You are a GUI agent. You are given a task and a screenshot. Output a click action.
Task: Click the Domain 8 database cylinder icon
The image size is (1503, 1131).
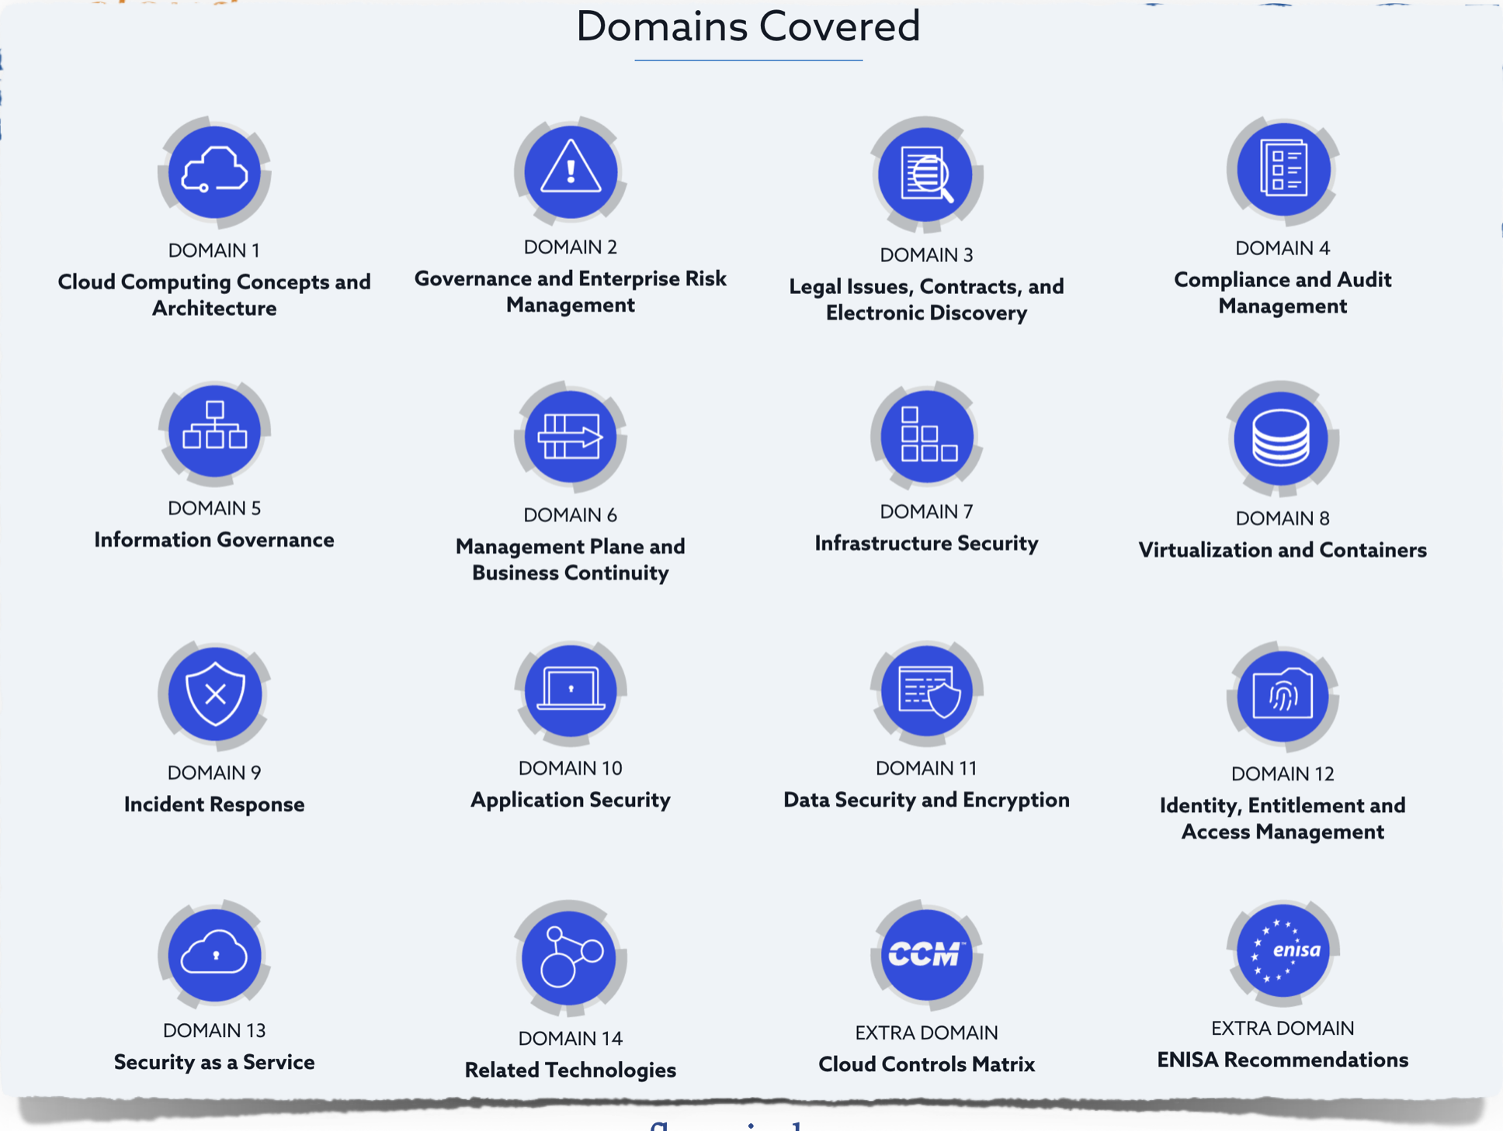coord(1283,438)
